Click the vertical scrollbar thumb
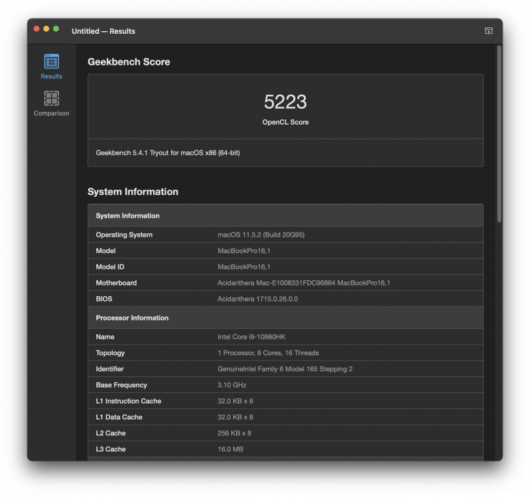The image size is (530, 497). (x=499, y=134)
